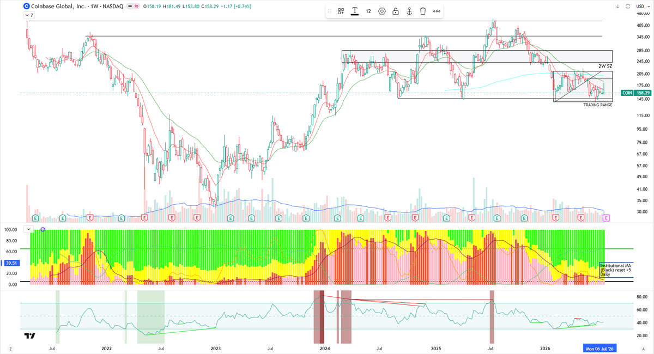
Task: Click the 2022 label on time axis
Action: coord(106,348)
